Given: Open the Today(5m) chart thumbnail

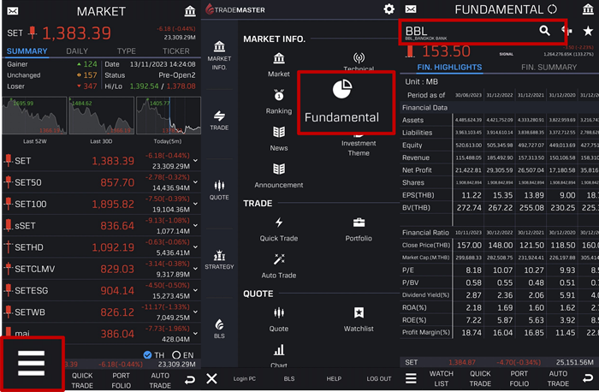Looking at the screenshot, I should [x=169, y=116].
